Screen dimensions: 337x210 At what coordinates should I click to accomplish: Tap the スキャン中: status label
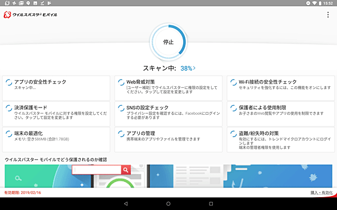[x=160, y=68]
